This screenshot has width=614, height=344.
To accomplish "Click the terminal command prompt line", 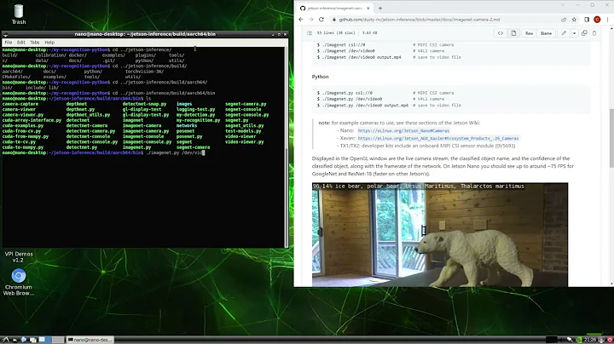I will click(103, 153).
